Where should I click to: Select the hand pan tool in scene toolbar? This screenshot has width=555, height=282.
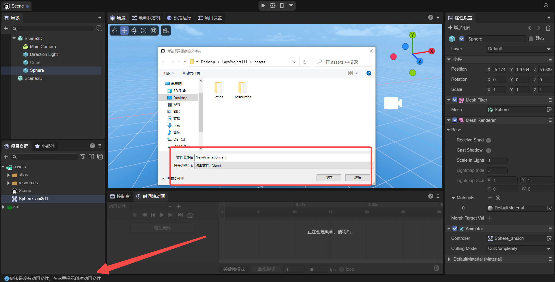pyautogui.click(x=115, y=30)
